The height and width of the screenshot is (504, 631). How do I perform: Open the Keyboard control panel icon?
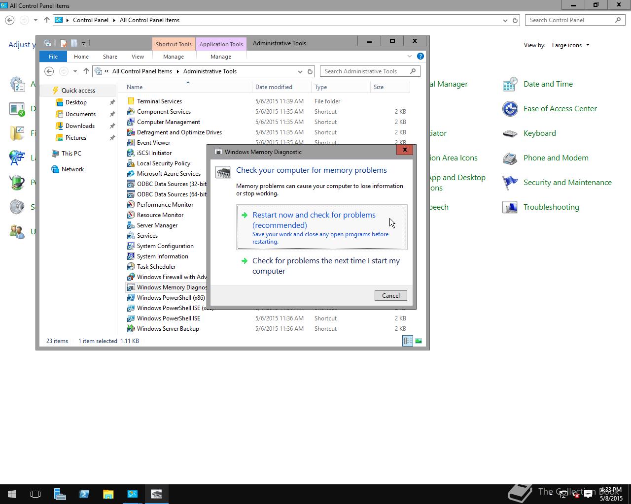[510, 133]
